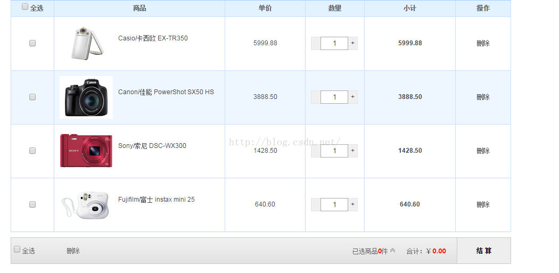Decrease quantity of Fujifilm instax mini 25

click(316, 204)
